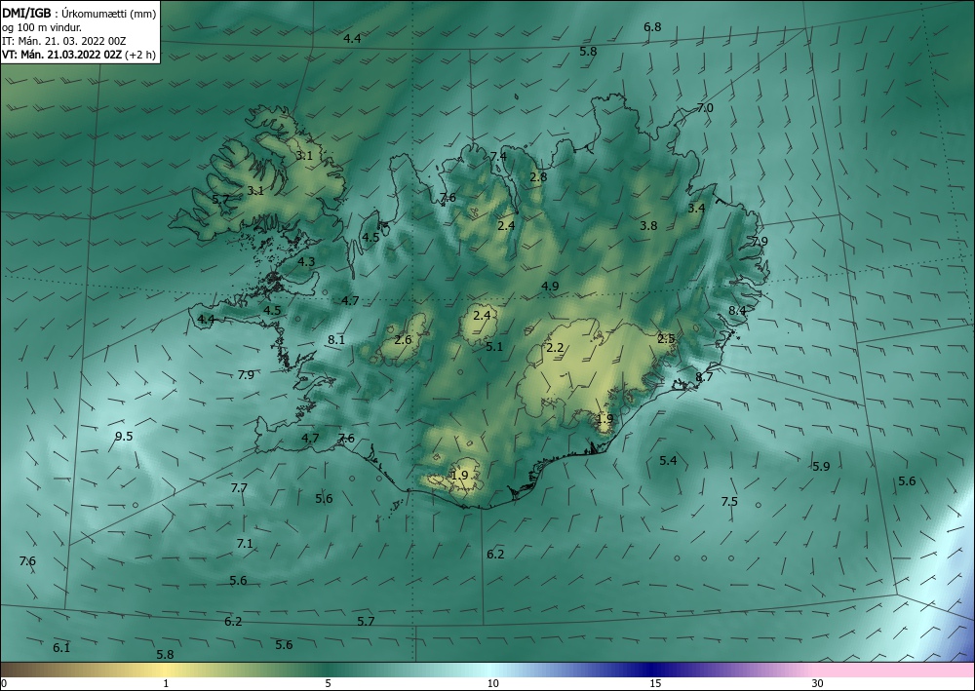Click the 2.2 value on the large glacier

click(555, 348)
